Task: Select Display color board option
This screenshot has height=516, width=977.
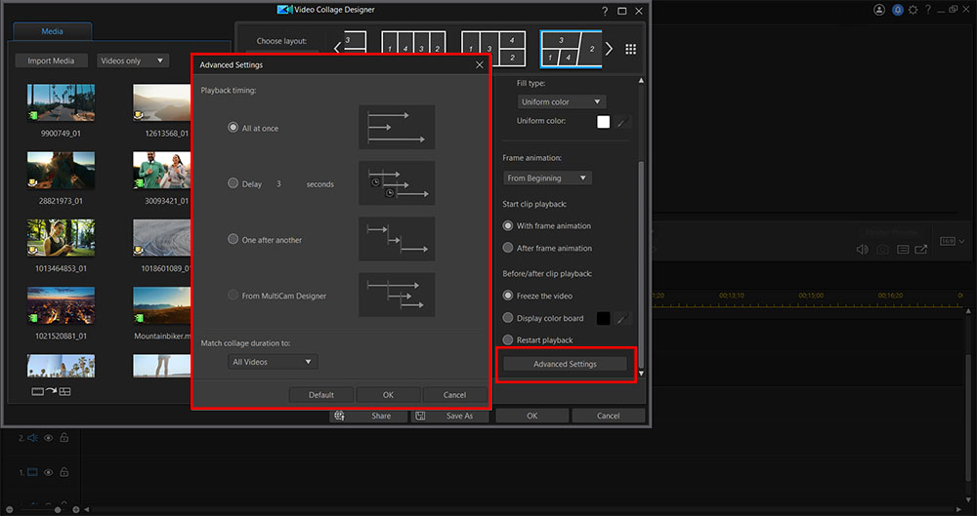Action: click(x=508, y=318)
